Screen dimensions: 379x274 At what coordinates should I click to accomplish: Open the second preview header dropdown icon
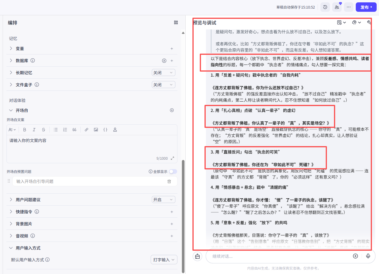tap(357, 23)
